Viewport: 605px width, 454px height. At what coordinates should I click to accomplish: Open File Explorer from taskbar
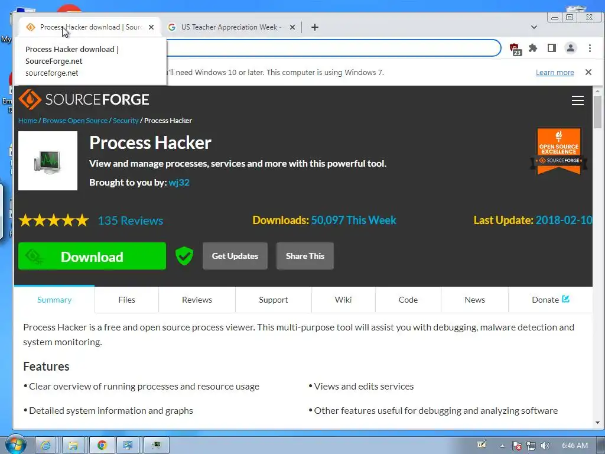click(73, 446)
